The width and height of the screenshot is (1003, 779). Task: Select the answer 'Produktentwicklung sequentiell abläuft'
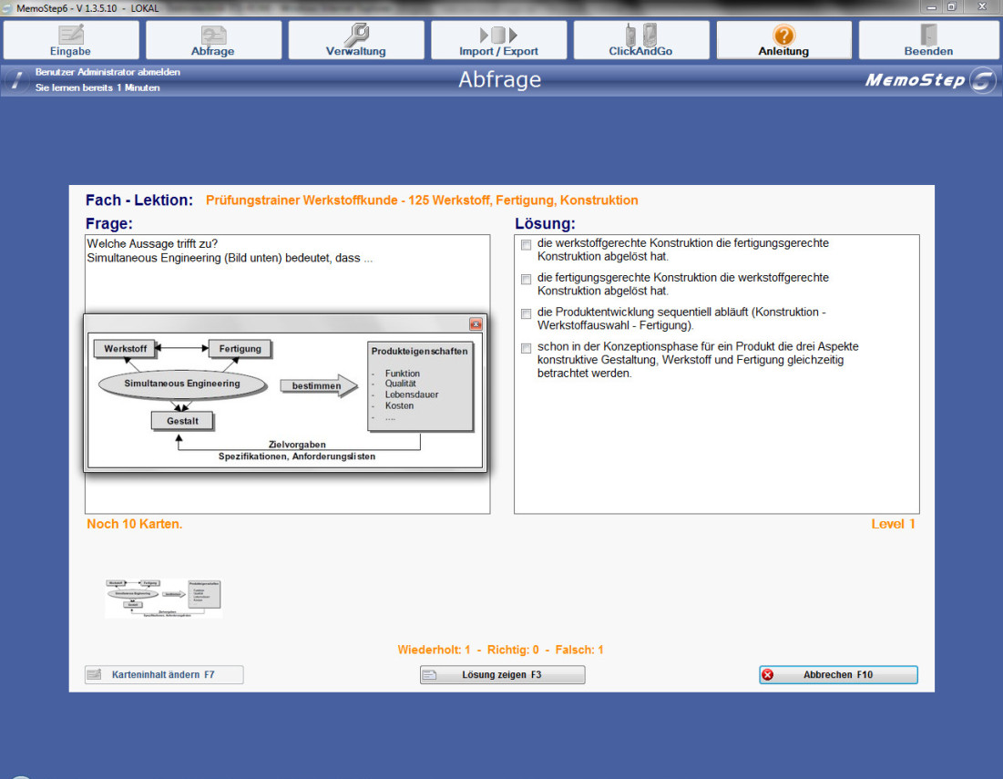tap(526, 313)
